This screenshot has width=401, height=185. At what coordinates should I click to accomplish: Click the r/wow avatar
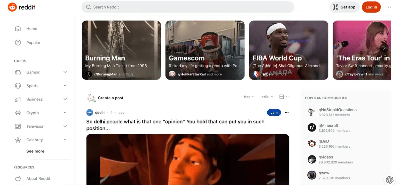312,175
